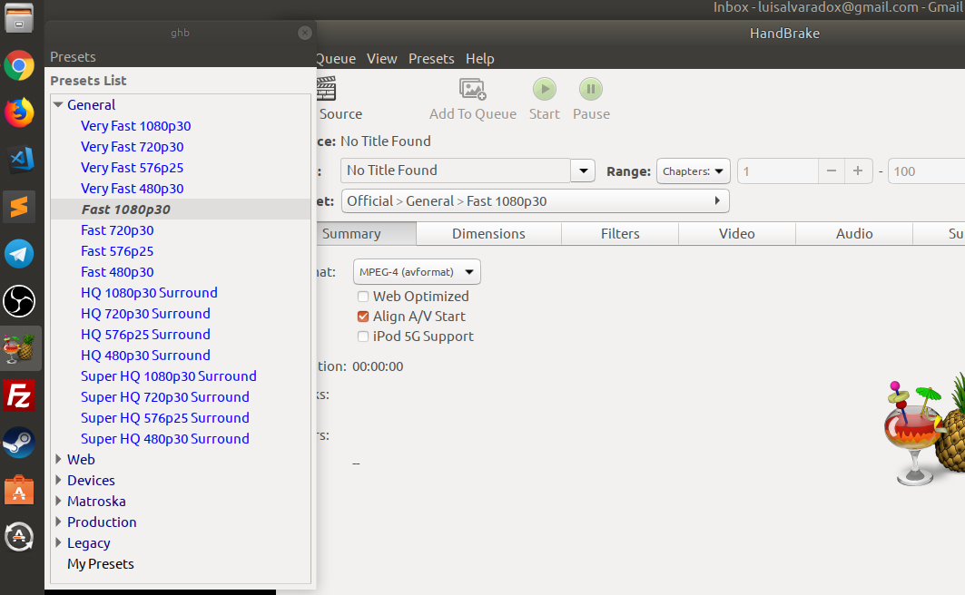Switch to the Audio tab

pyautogui.click(x=854, y=234)
